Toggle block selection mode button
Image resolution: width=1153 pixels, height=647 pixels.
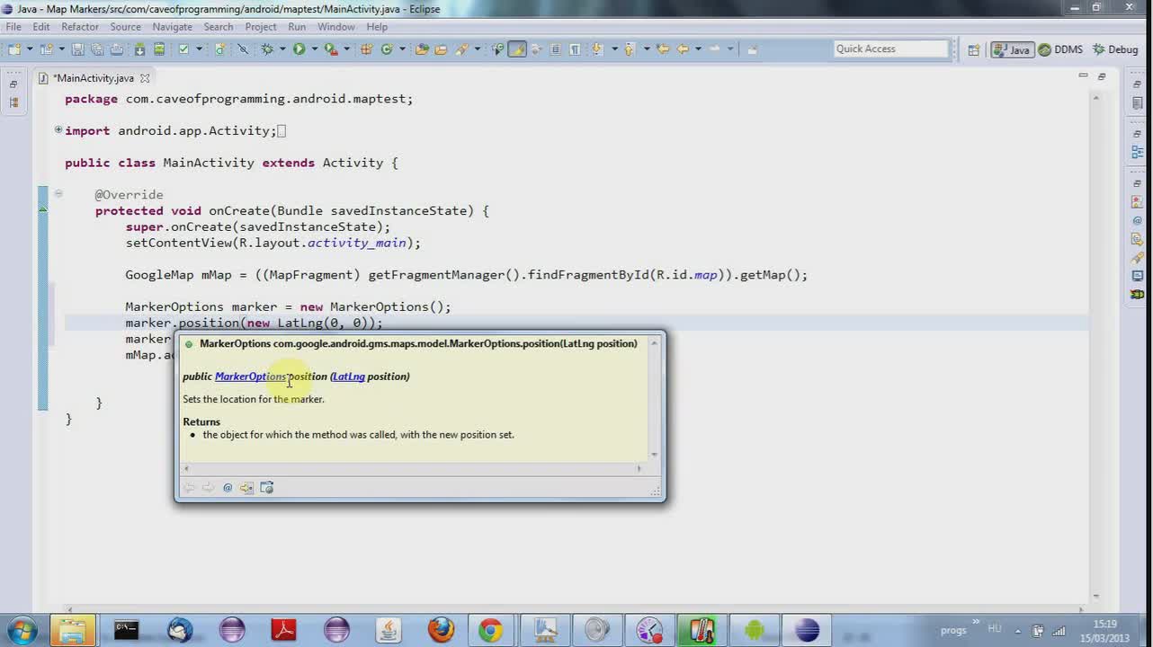(555, 49)
